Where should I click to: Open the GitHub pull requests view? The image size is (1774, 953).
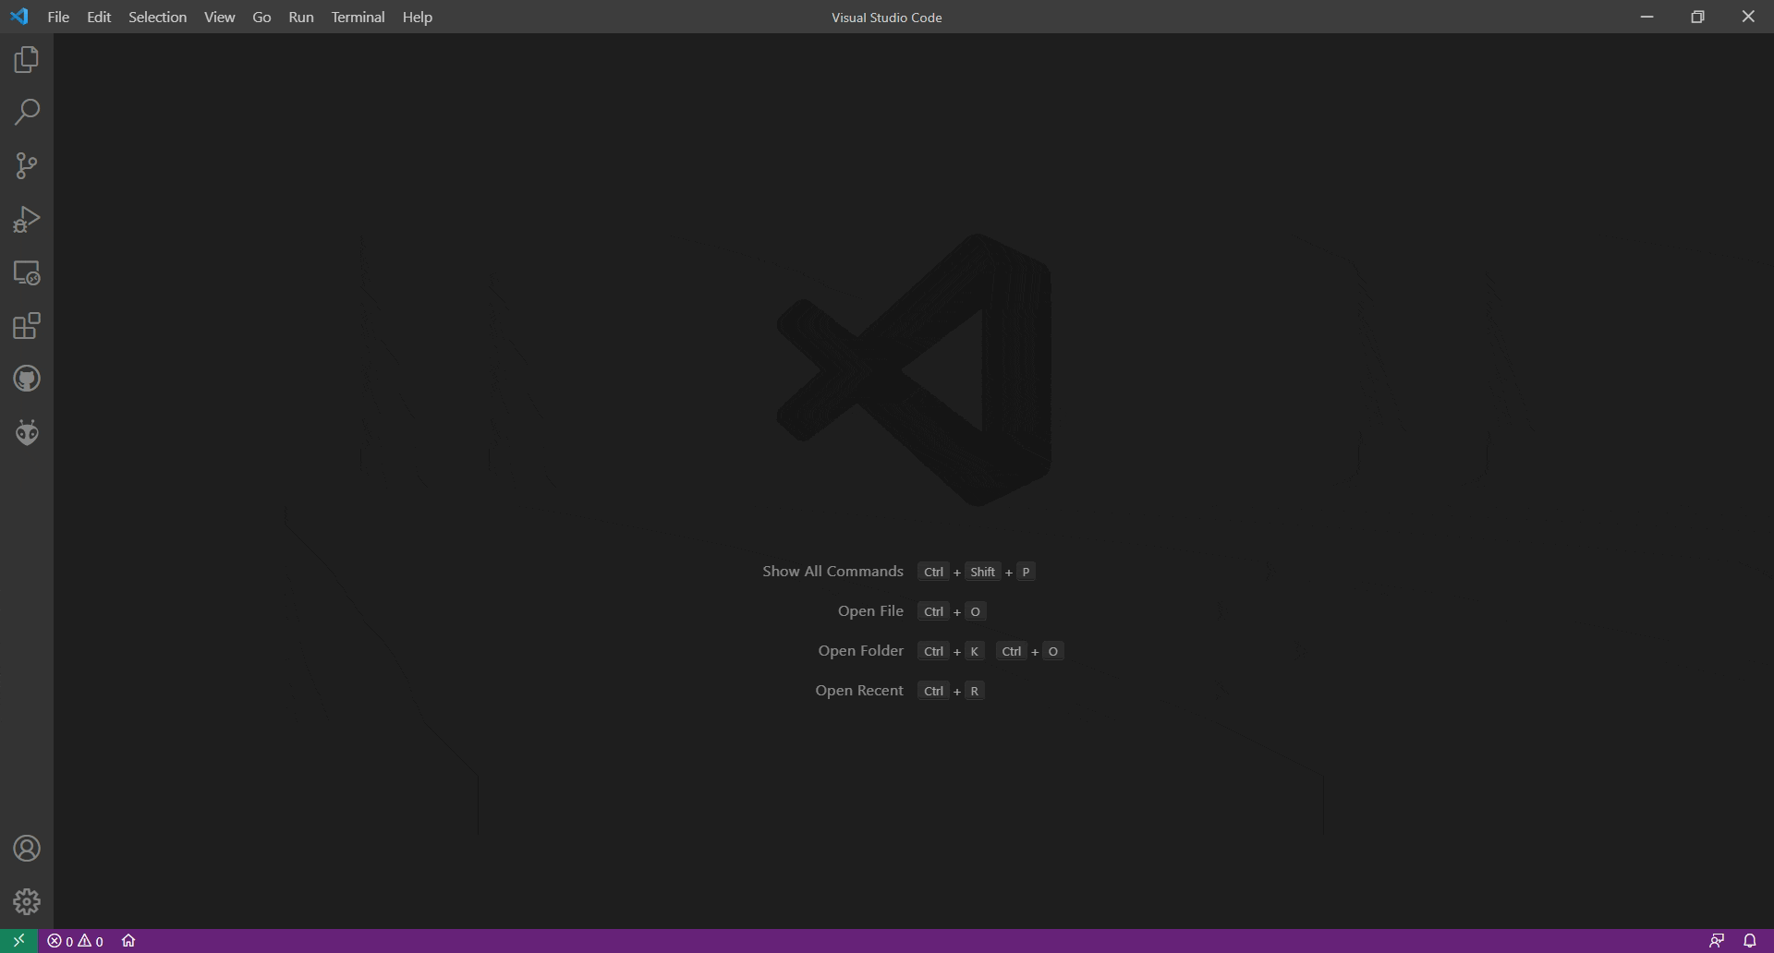coord(27,379)
